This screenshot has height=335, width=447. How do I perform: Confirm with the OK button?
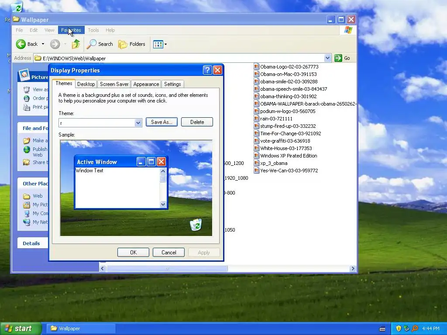[133, 253]
